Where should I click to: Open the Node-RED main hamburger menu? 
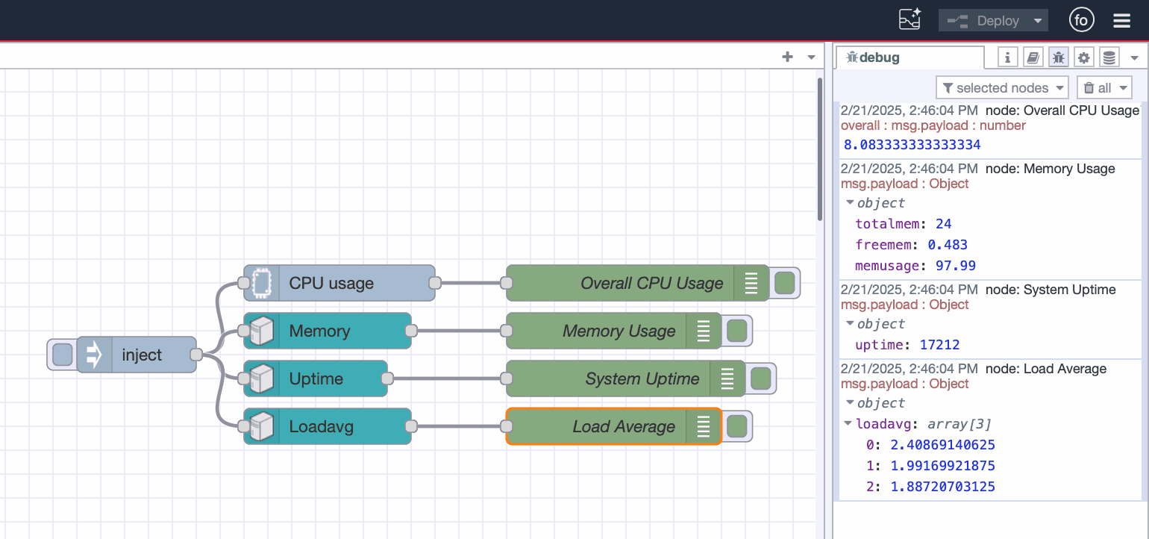tap(1121, 20)
